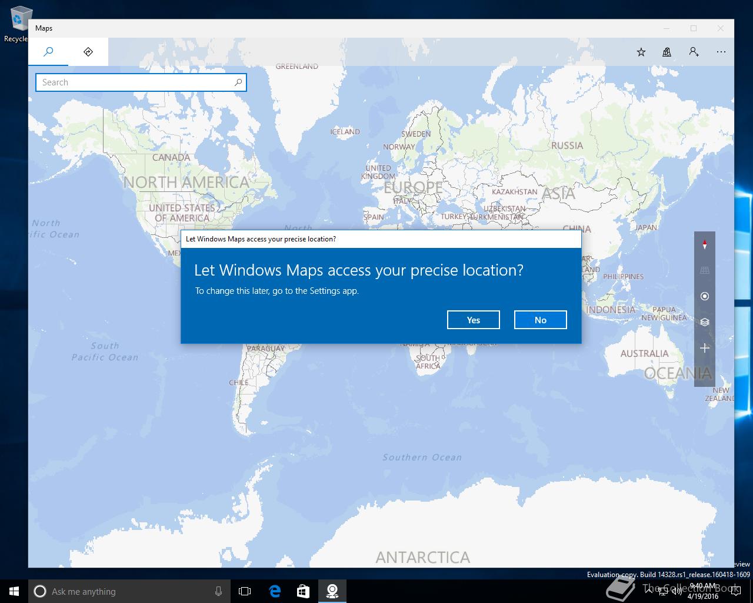Allow location access with Yes button
This screenshot has height=603, width=753.
pyautogui.click(x=473, y=320)
